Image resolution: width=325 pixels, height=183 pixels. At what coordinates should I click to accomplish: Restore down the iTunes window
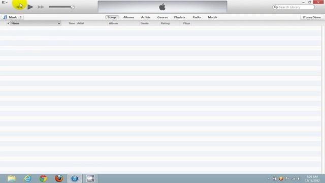pos(310,2)
